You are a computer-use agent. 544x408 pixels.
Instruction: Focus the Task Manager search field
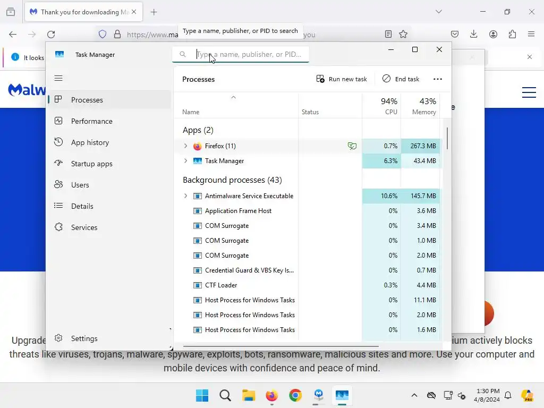coord(241,55)
